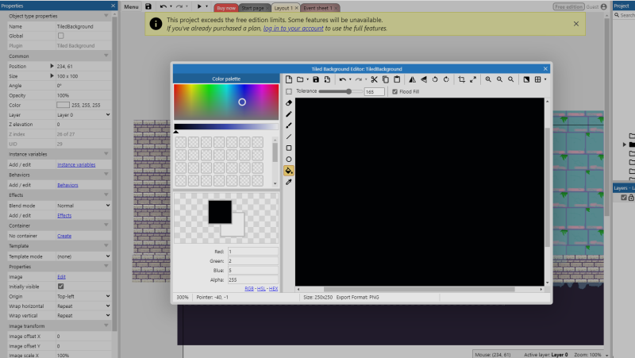This screenshot has height=358, width=635.
Task: Click the Buy now tab
Action: 226,8
